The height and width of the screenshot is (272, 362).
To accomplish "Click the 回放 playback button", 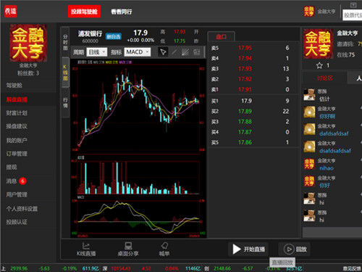I will (295, 250).
